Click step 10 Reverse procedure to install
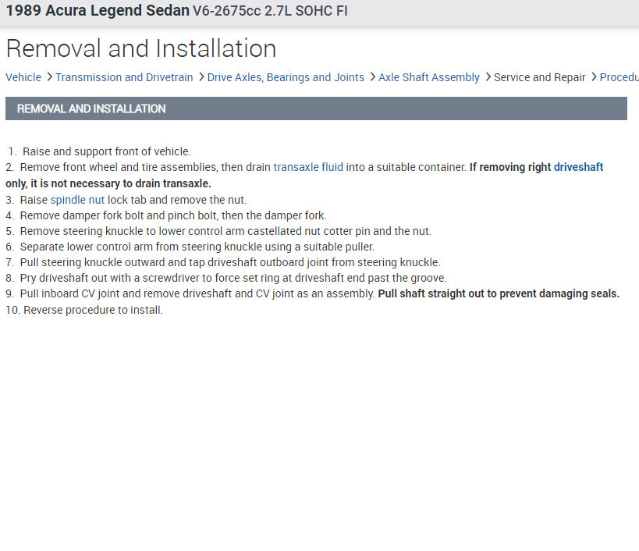Screen dimensions: 639x551 pyautogui.click(x=84, y=310)
